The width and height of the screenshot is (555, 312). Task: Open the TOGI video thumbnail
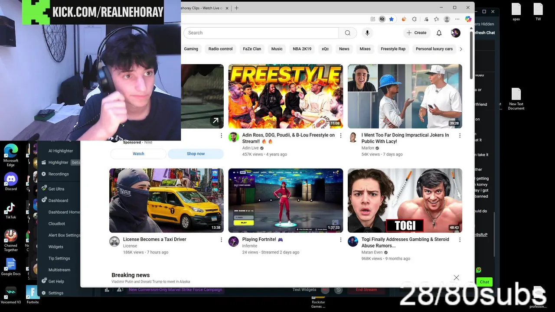coord(405,201)
